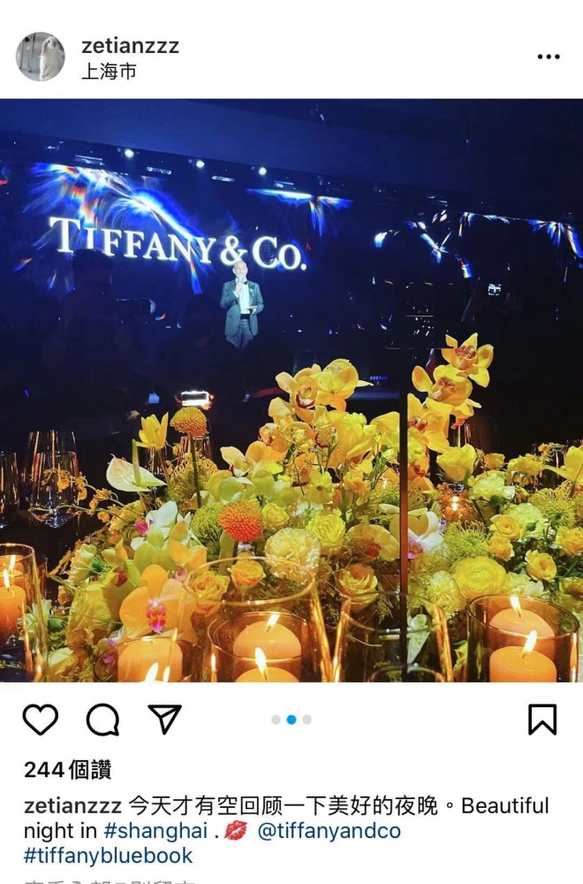Like the post with the heart icon
The image size is (583, 884).
click(x=41, y=720)
